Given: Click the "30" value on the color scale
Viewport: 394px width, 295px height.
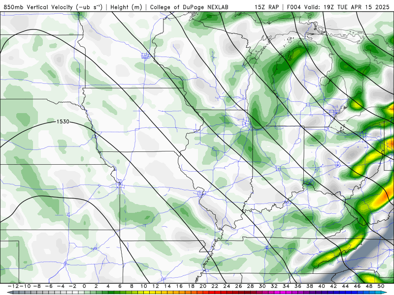Looking at the screenshot, I should tap(263, 286).
